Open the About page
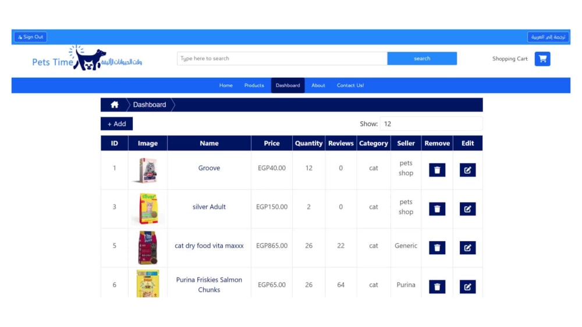This screenshot has height=327, width=582. click(x=318, y=85)
